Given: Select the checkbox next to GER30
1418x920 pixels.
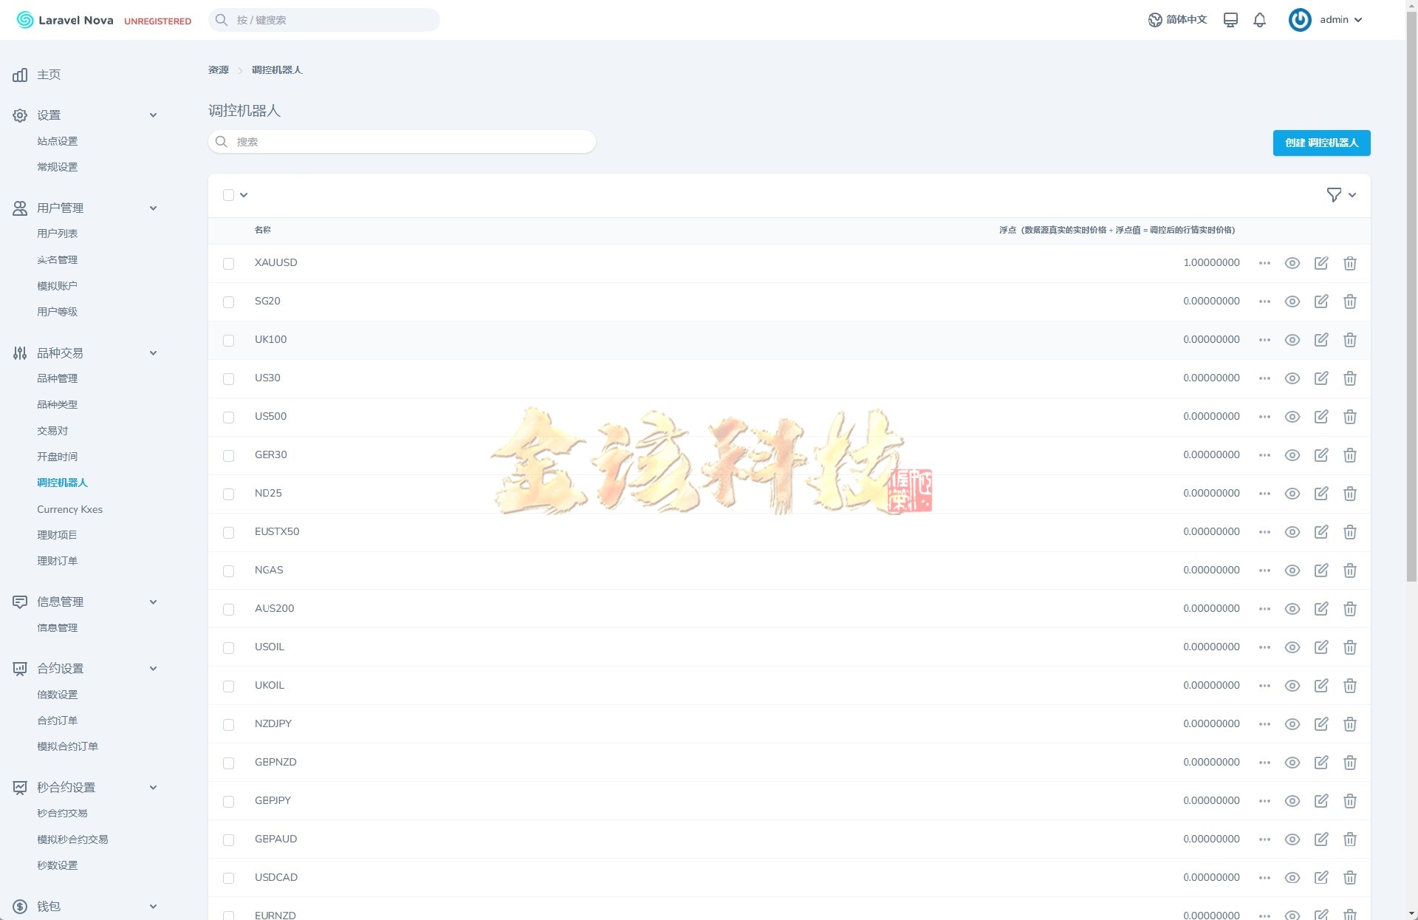Looking at the screenshot, I should [x=228, y=456].
